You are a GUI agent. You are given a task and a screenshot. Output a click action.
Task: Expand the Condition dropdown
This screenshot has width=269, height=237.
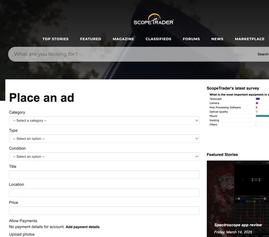[x=104, y=157]
